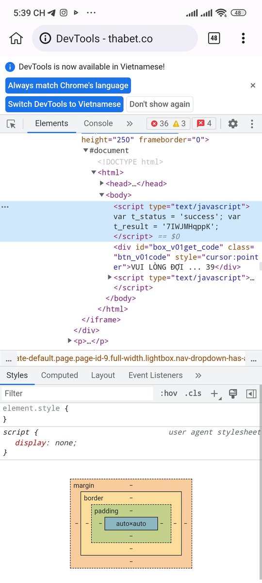
Task: Tap the Instagram notification icon
Action: tap(64, 13)
